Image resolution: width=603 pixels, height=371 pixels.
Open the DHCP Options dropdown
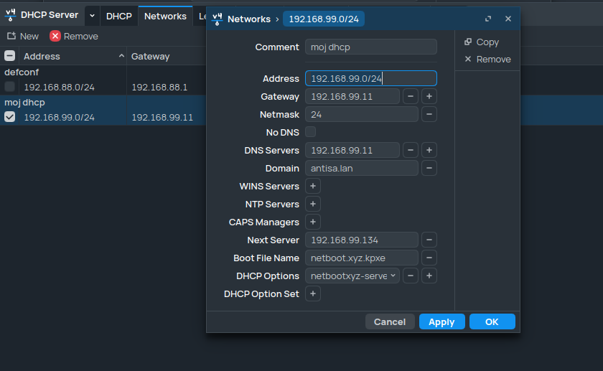[x=353, y=276]
